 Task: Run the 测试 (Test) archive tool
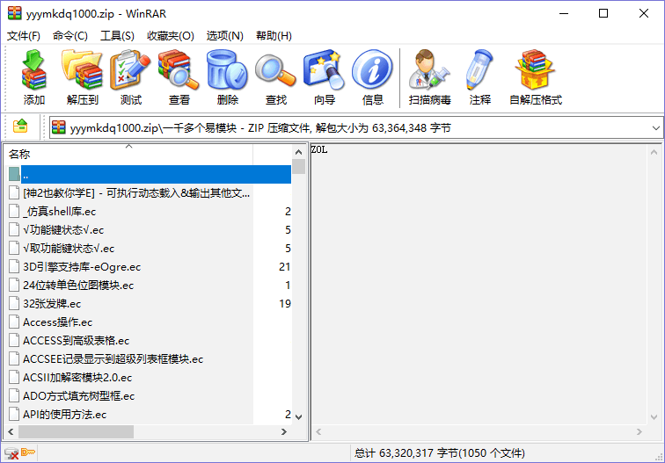click(x=130, y=77)
